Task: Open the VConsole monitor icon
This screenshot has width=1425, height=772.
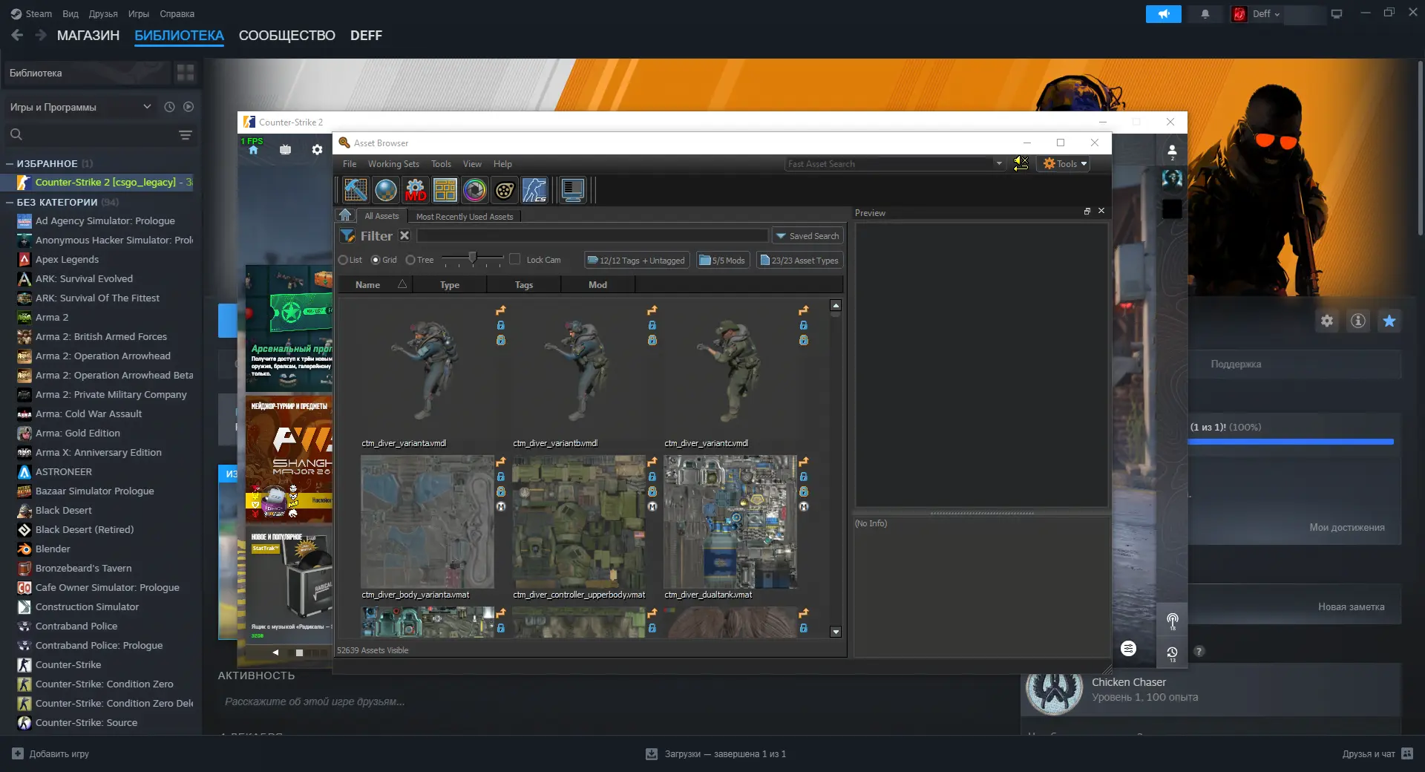Action: pyautogui.click(x=572, y=191)
